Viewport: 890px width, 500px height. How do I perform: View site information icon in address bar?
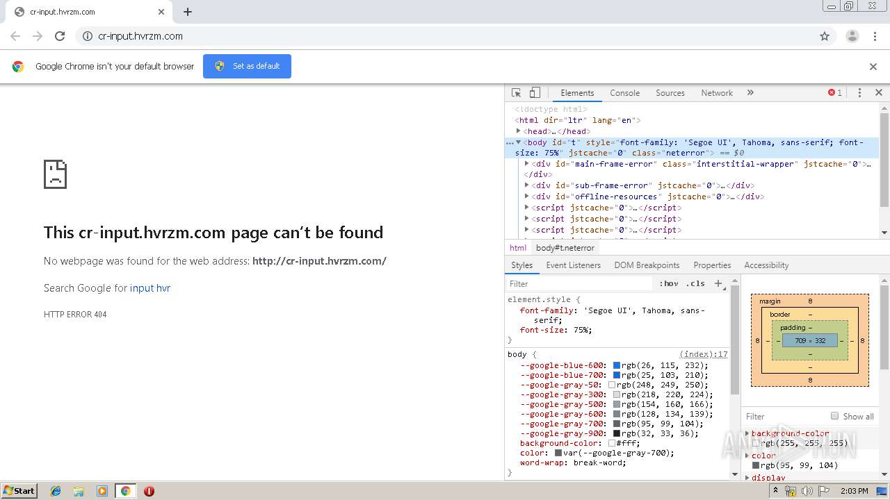pyautogui.click(x=87, y=36)
